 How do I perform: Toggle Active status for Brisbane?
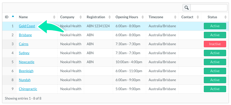coord(215,35)
